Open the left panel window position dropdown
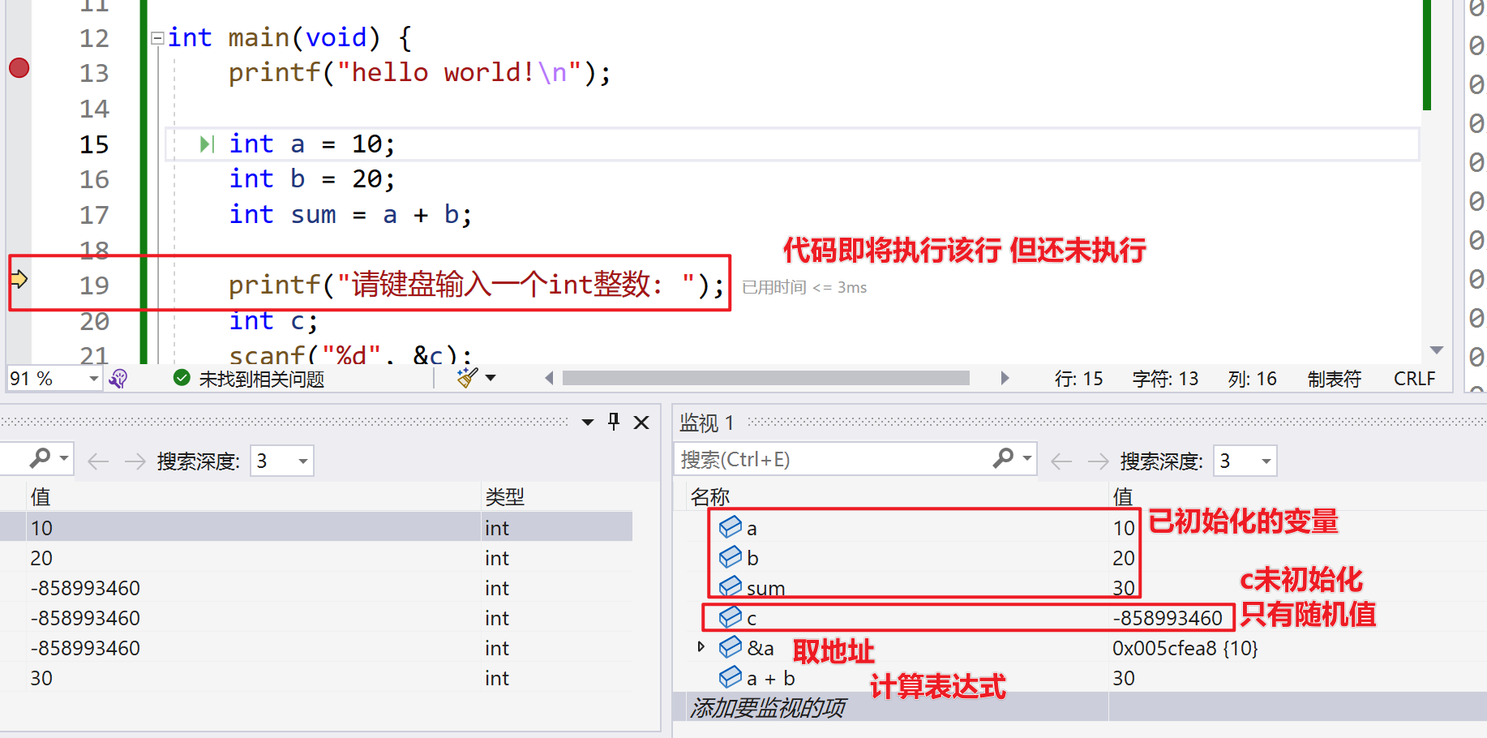Image resolution: width=1487 pixels, height=738 pixels. [x=588, y=422]
